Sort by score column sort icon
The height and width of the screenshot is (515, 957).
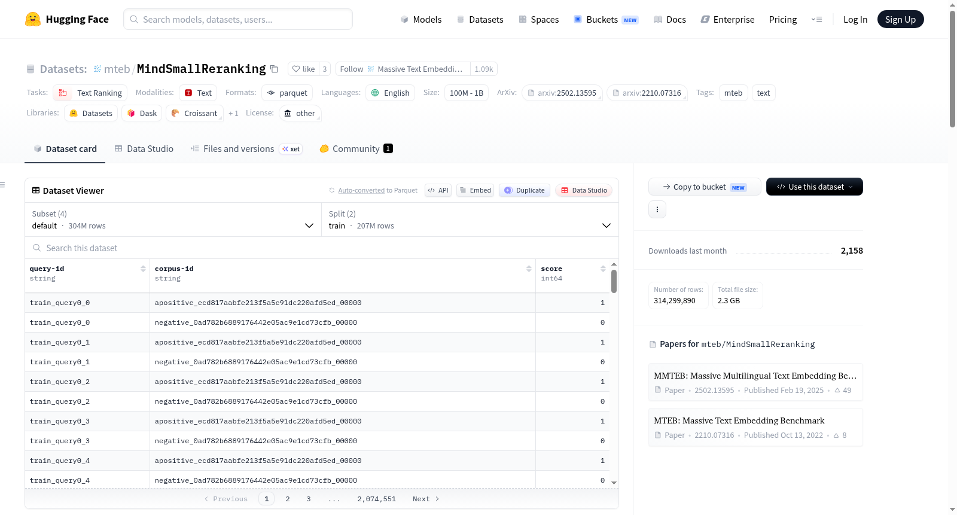[x=603, y=269]
